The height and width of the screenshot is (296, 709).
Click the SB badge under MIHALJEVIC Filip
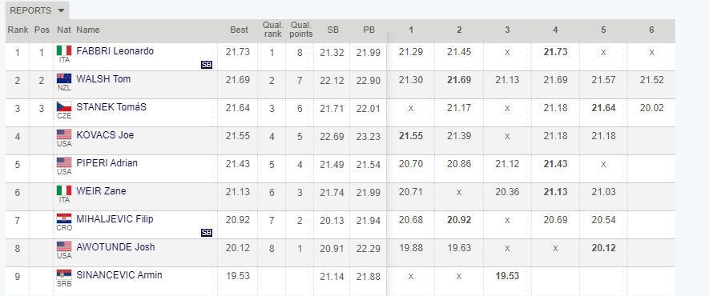pos(206,233)
